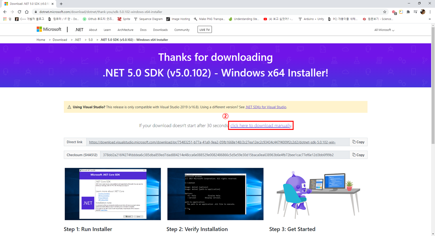Open the Chrome extensions puzzle menu
The image size is (435, 236).
coord(408,12)
